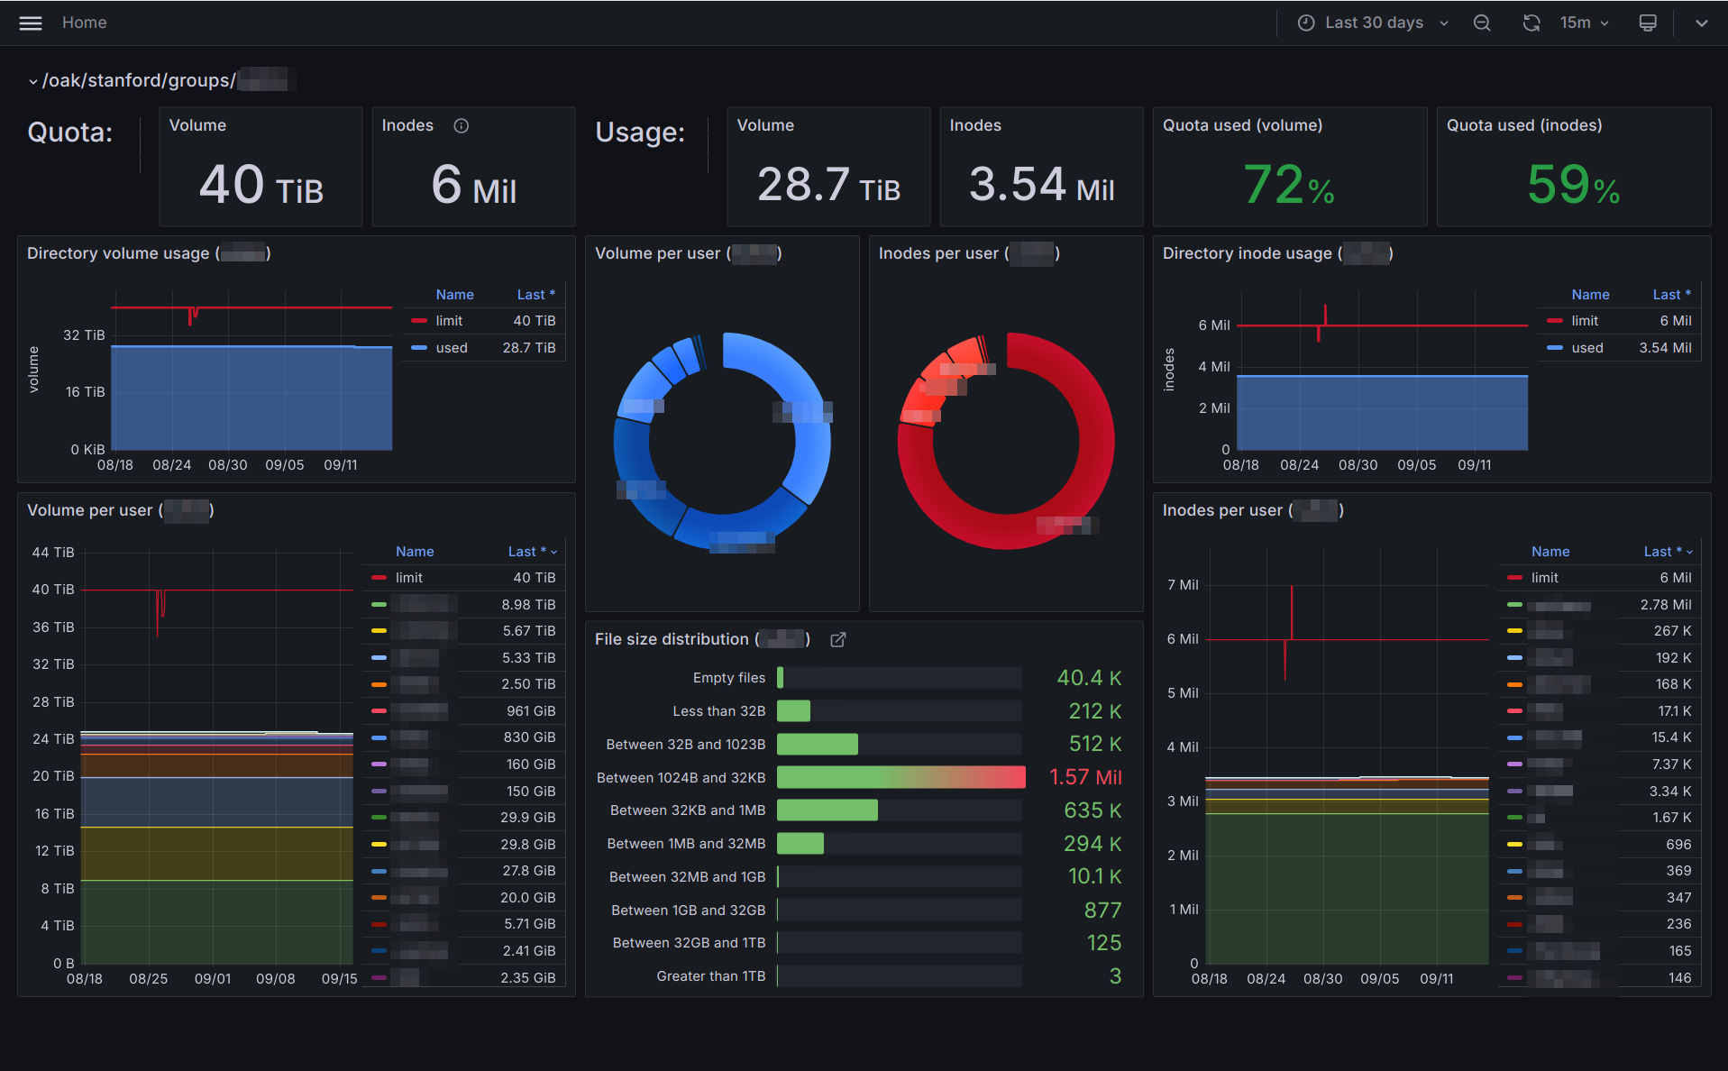Open the Last 30 days time picker
This screenshot has height=1071, width=1728.
(1373, 23)
